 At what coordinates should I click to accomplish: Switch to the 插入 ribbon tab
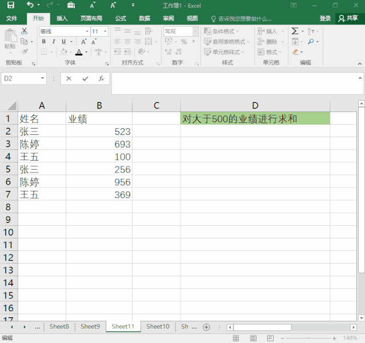62,18
